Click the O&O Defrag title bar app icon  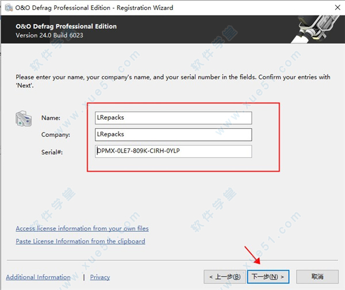tap(7, 7)
